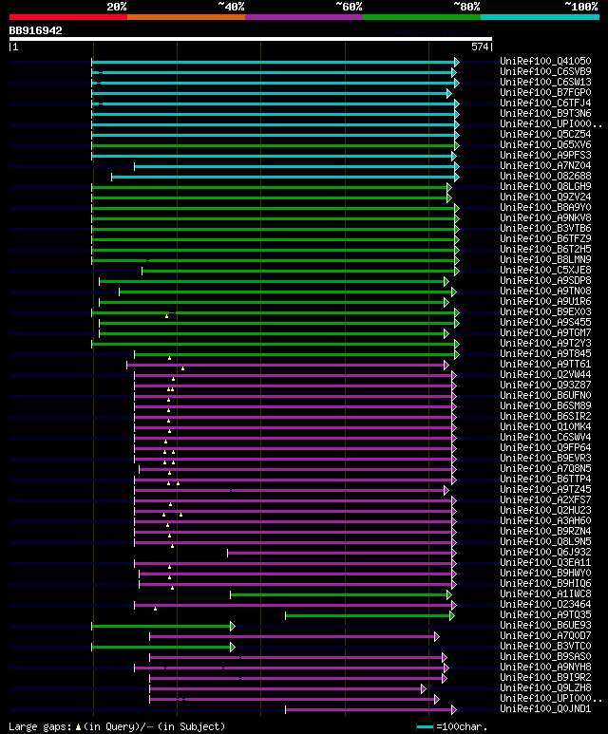Select hit label UniRef100_A7Q0D7
Image resolution: width=608 pixels, height=734 pixels.
(x=545, y=635)
